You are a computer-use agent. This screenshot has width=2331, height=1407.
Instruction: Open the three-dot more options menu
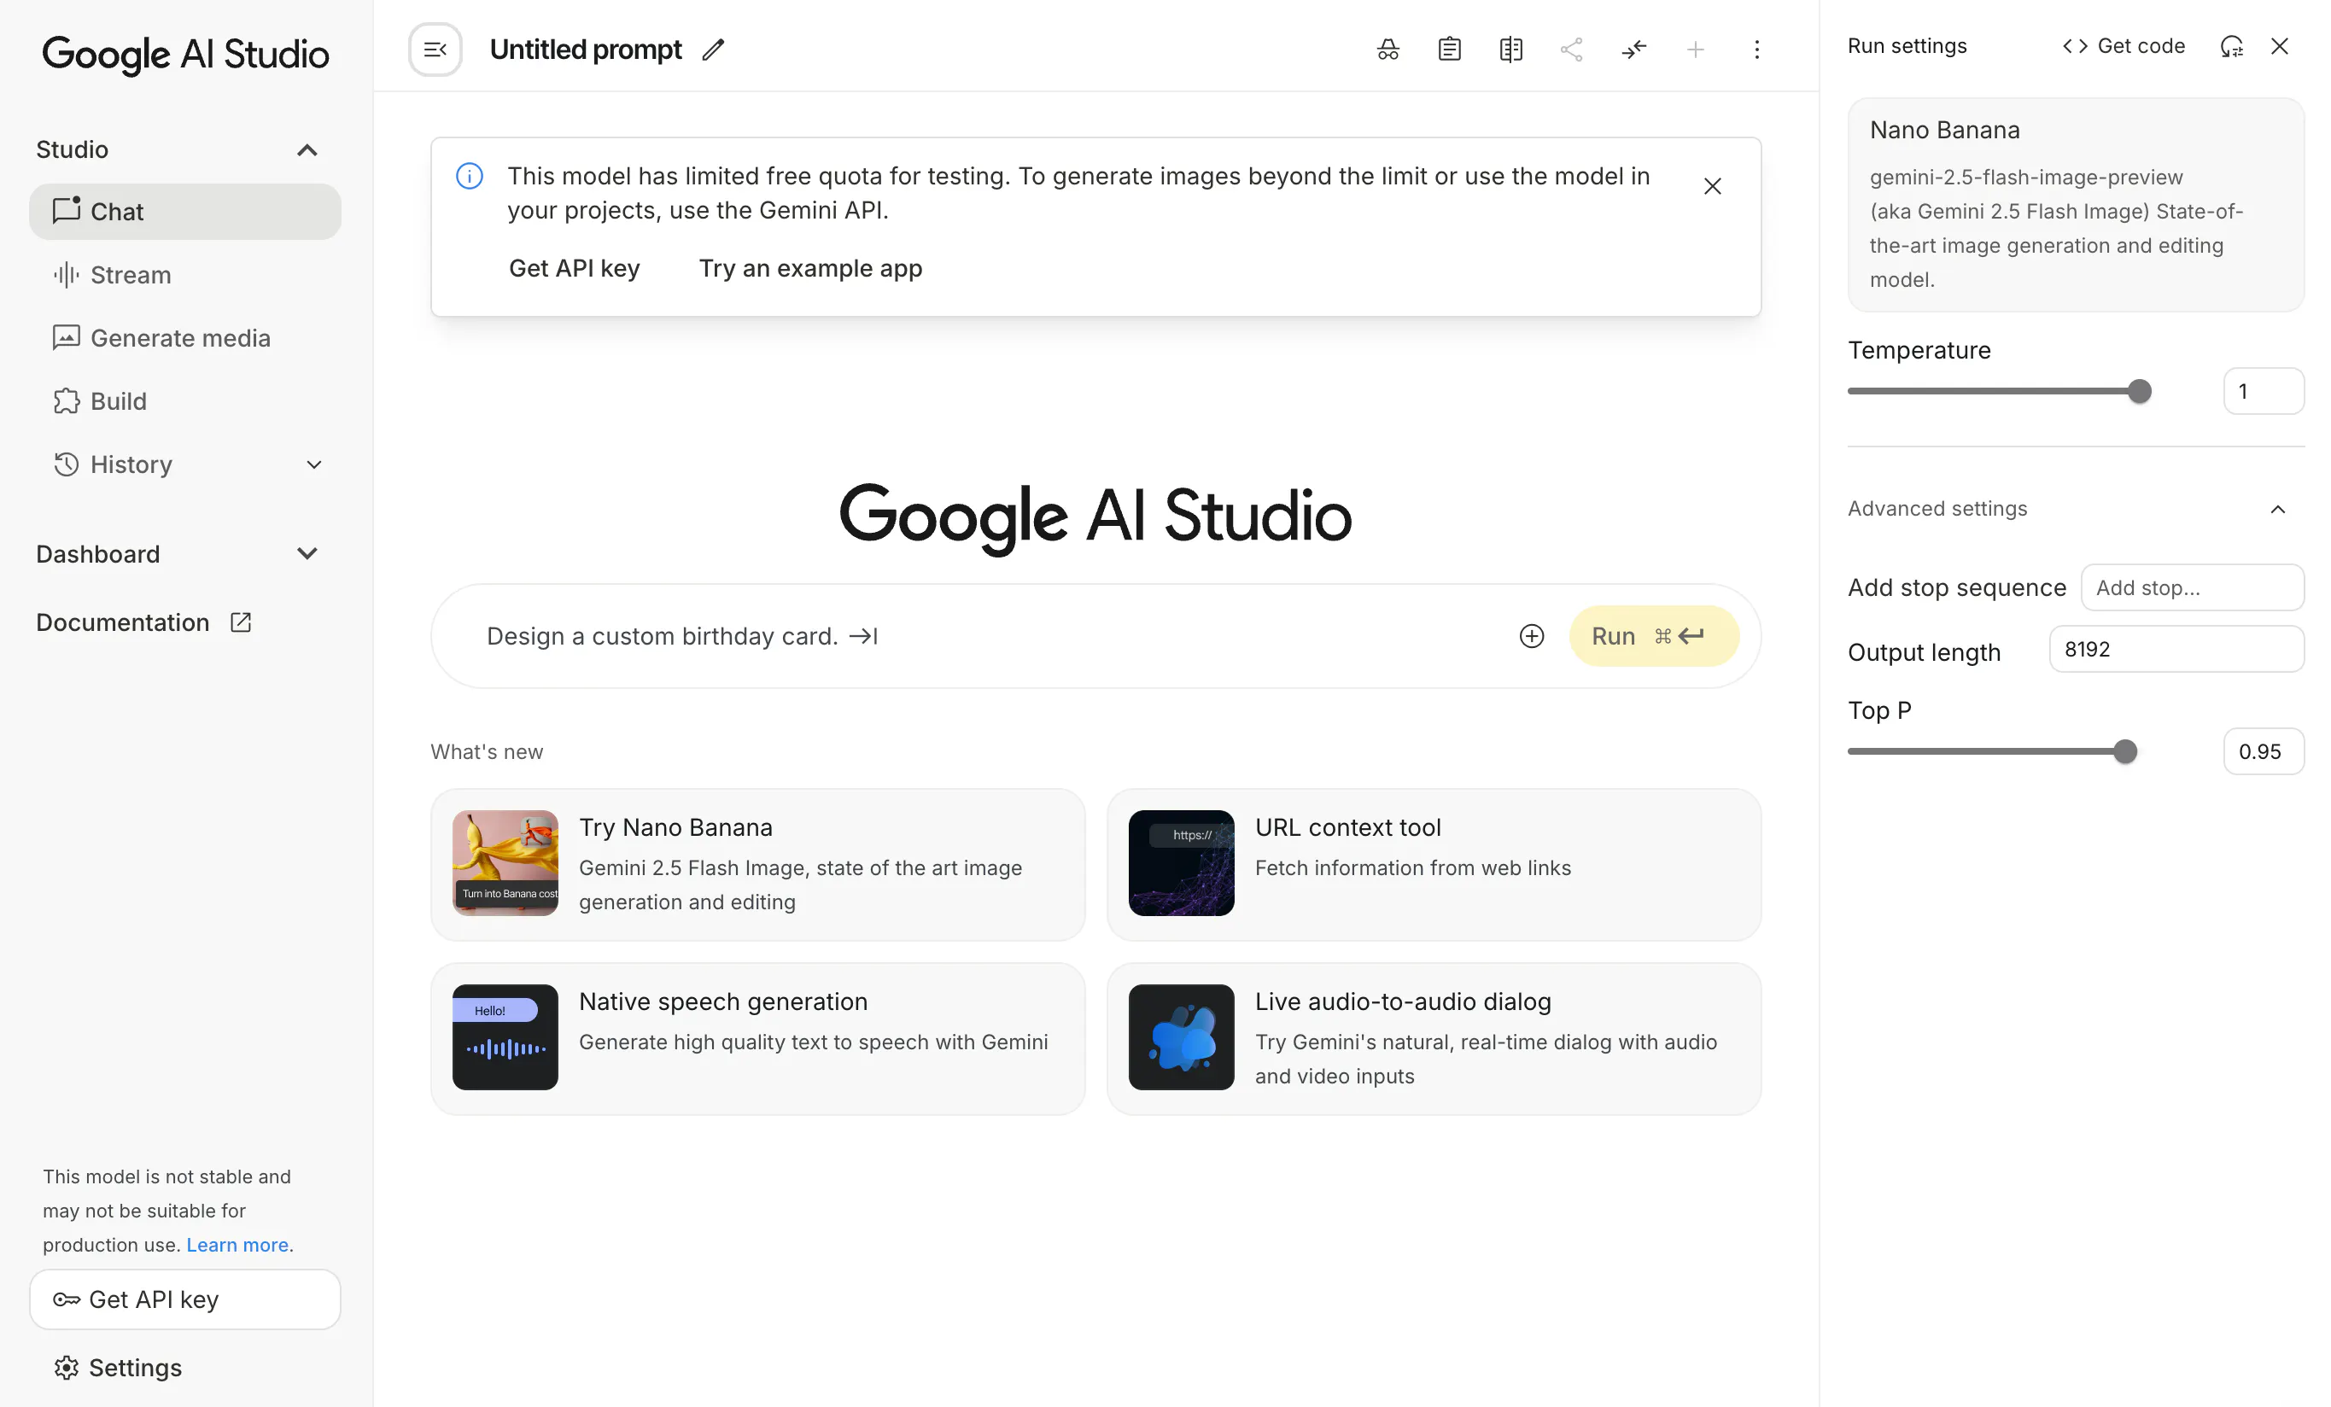[x=1756, y=50]
